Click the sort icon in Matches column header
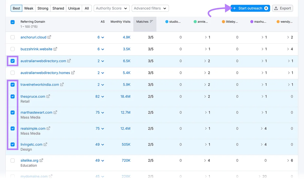 pos(151,22)
